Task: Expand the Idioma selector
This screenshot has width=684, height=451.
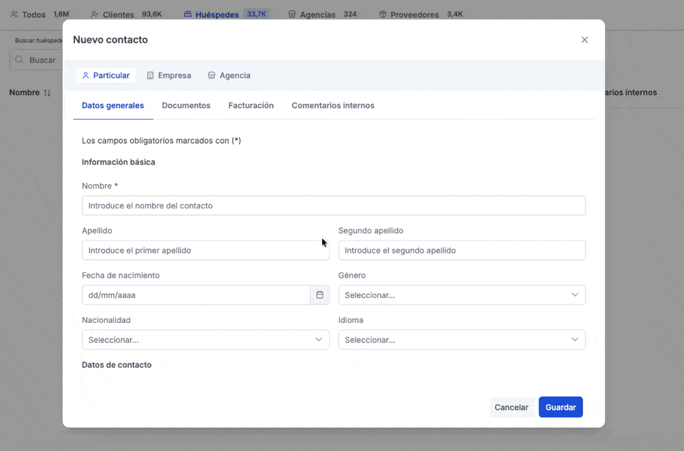Action: [x=462, y=340]
